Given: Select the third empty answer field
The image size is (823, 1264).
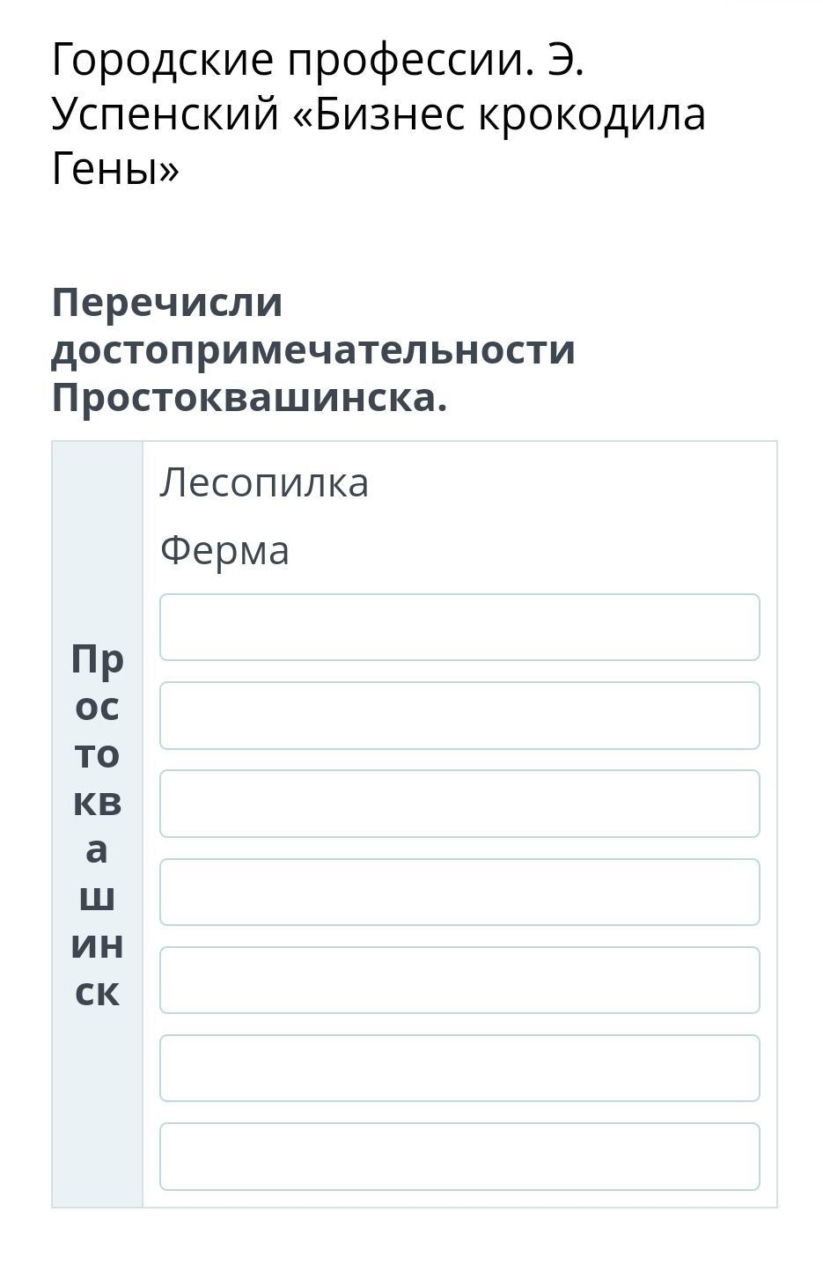Looking at the screenshot, I should pyautogui.click(x=459, y=803).
